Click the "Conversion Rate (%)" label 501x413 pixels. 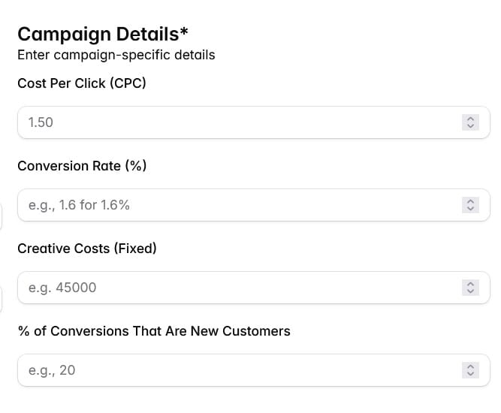coord(82,165)
